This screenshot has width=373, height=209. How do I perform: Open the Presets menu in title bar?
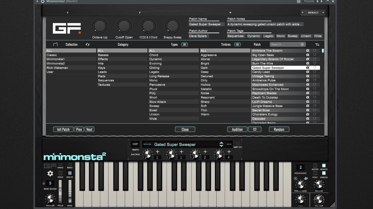pyautogui.click(x=309, y=1)
